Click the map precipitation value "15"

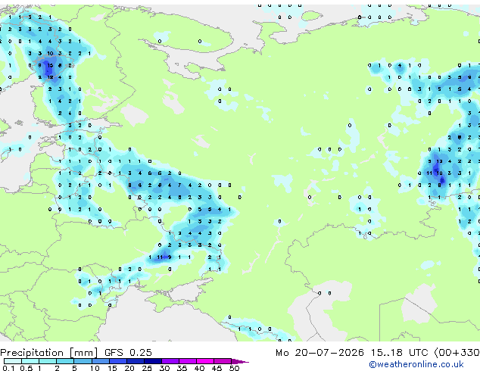[50, 65]
